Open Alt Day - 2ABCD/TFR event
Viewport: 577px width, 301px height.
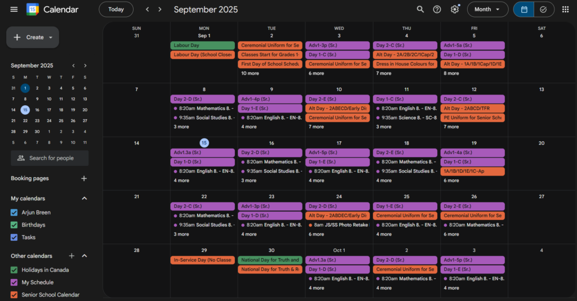[x=473, y=109]
